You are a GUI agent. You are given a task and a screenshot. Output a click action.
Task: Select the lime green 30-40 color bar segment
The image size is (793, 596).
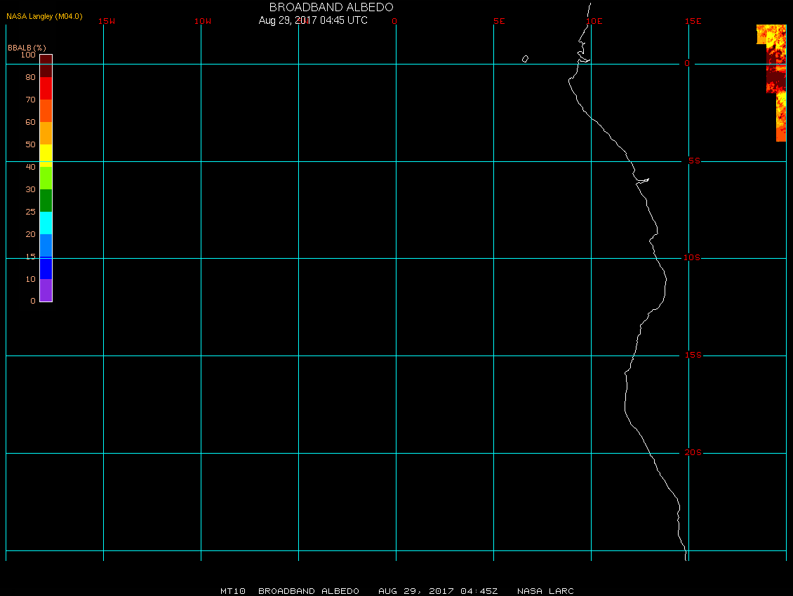pyautogui.click(x=46, y=178)
